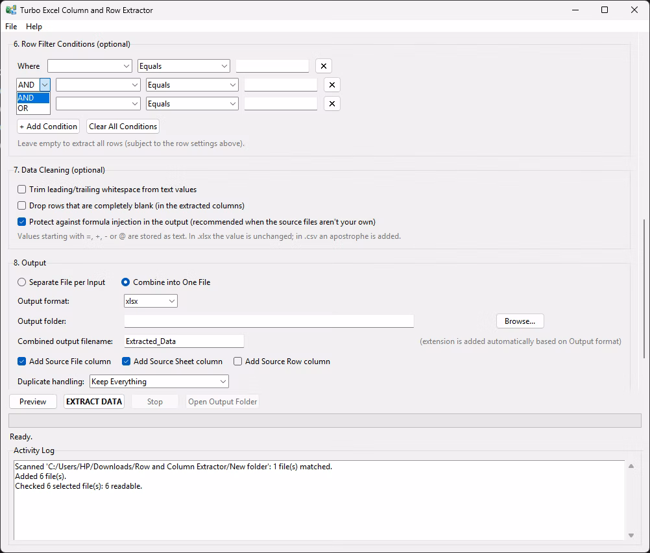Remove the Where filter condition row
The height and width of the screenshot is (553, 650).
tap(323, 66)
